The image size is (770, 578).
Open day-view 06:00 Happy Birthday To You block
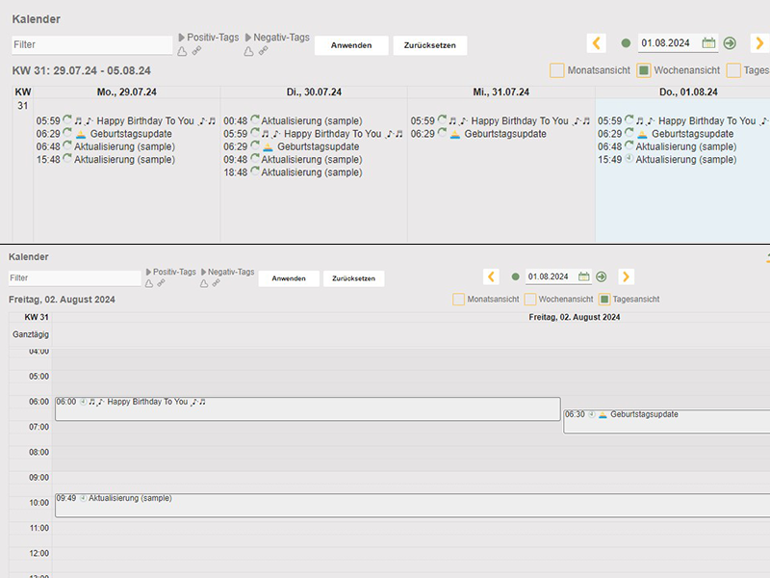click(308, 408)
